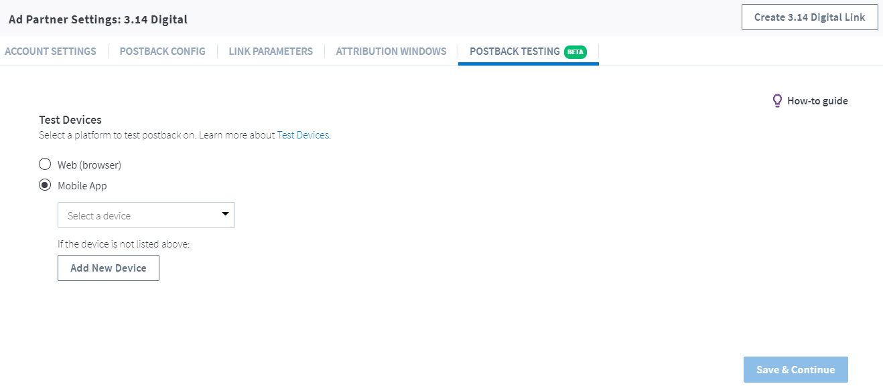Select the Postback Testing tab
Screen dimensions: 883x386
[528, 52]
